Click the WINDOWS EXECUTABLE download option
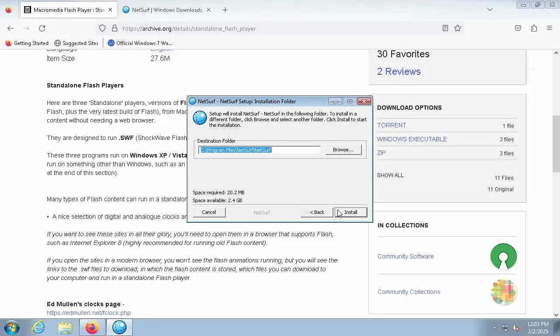 coord(412,139)
